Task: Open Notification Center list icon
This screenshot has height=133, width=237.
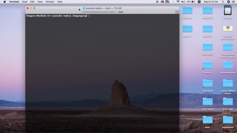Action: (233, 2)
